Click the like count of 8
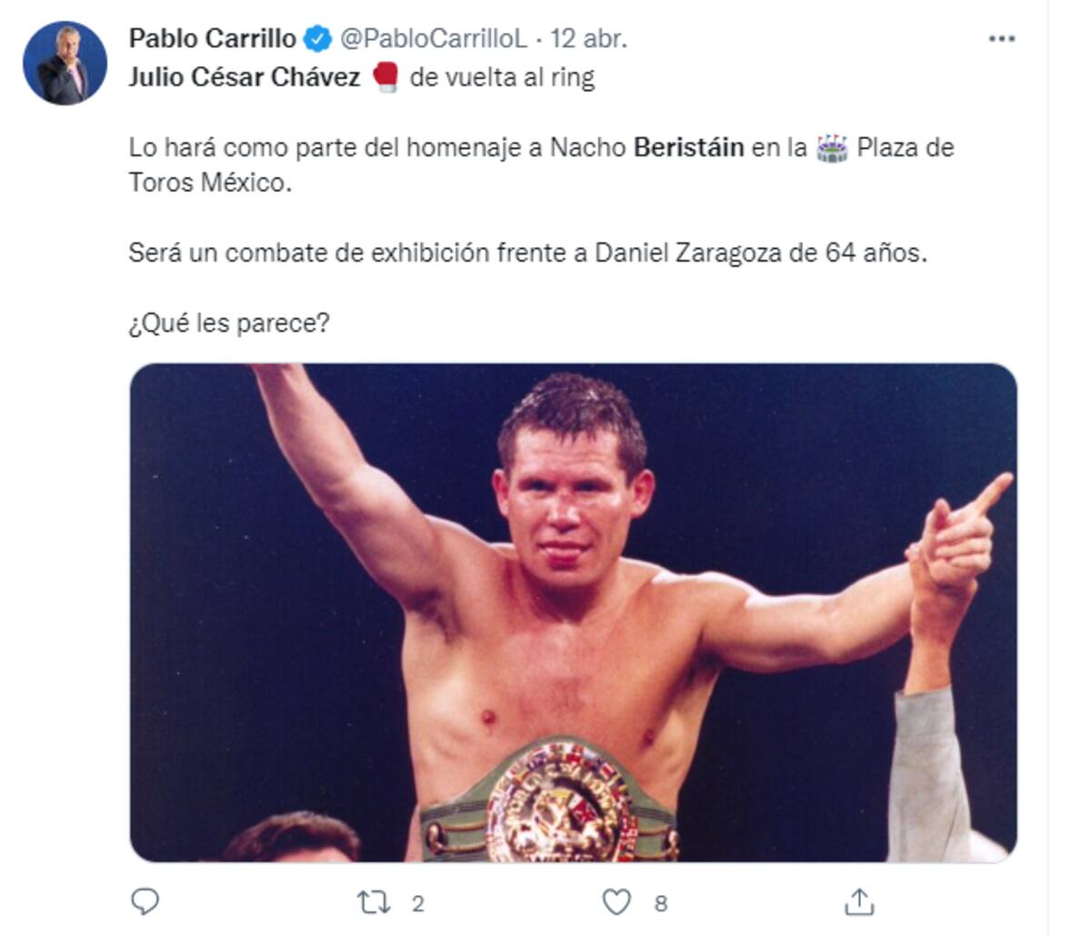 pyautogui.click(x=661, y=903)
